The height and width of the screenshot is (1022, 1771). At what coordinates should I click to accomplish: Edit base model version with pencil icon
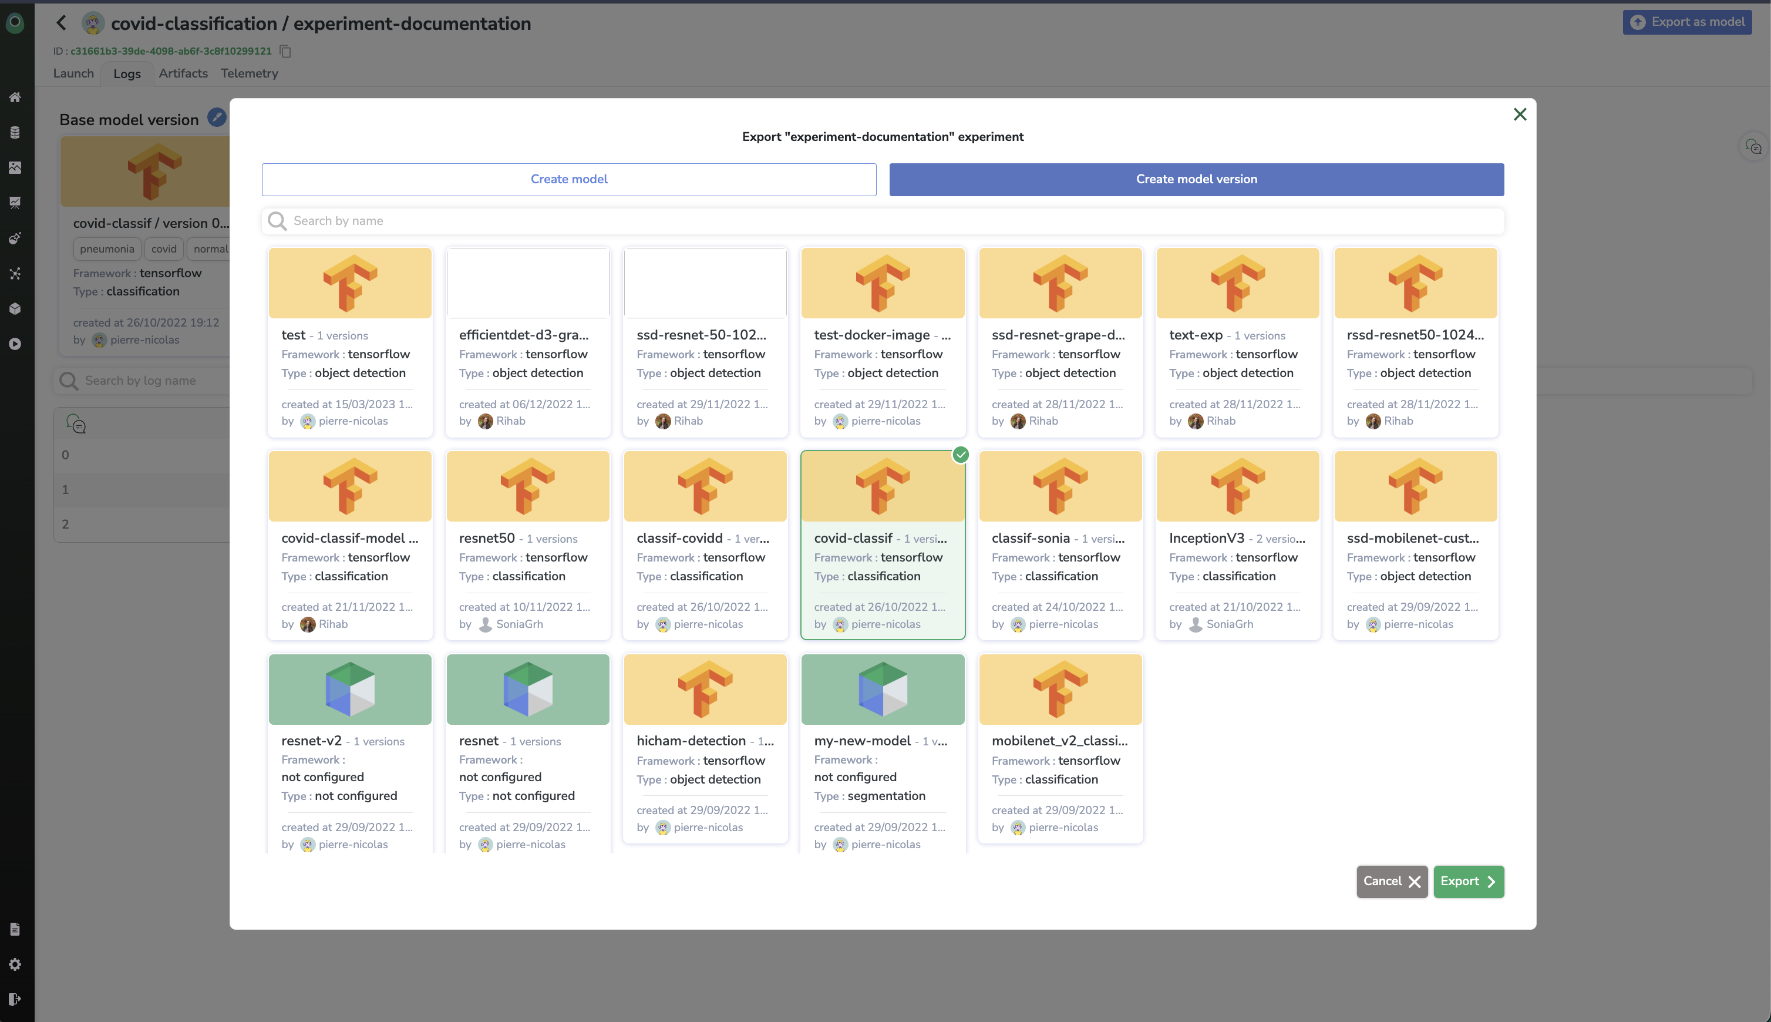coord(217,118)
